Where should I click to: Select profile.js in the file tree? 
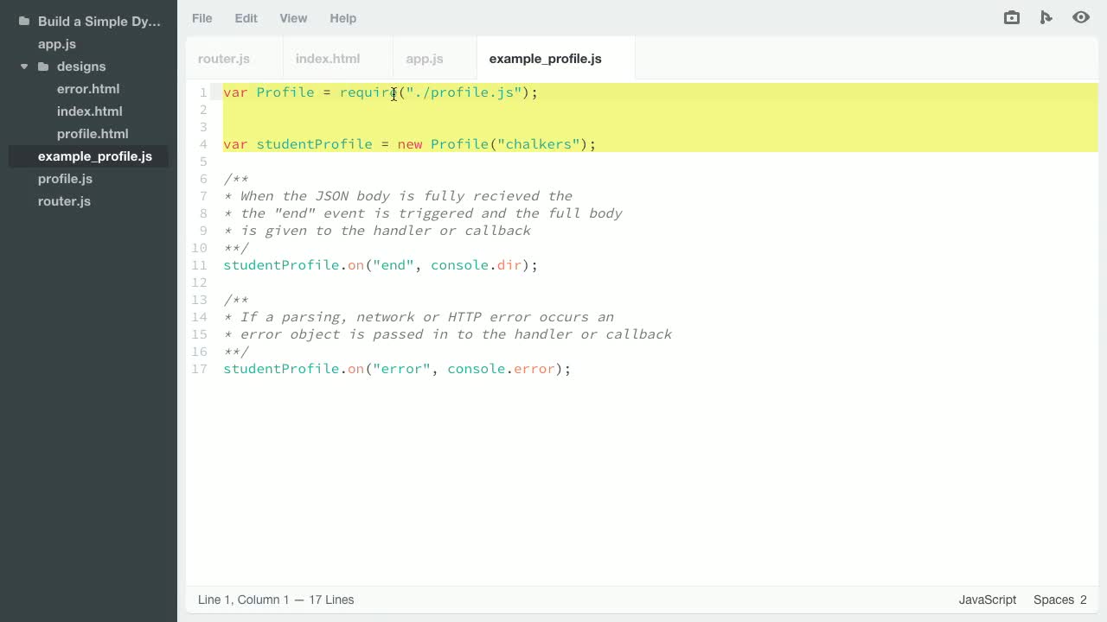(65, 179)
